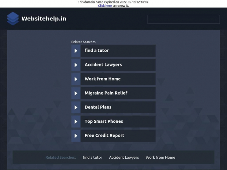Click the arrow icon beside Top Smart Phones

(x=76, y=122)
